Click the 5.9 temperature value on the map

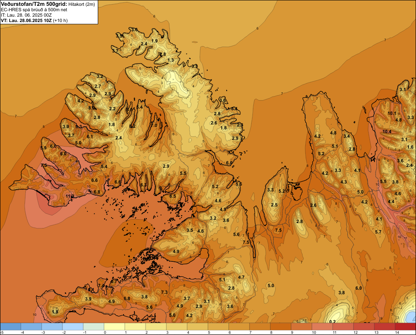44,148
